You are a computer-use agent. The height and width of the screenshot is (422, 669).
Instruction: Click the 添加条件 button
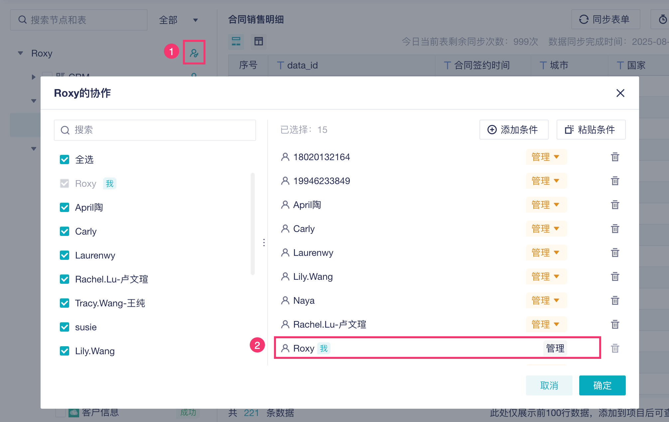tap(513, 130)
